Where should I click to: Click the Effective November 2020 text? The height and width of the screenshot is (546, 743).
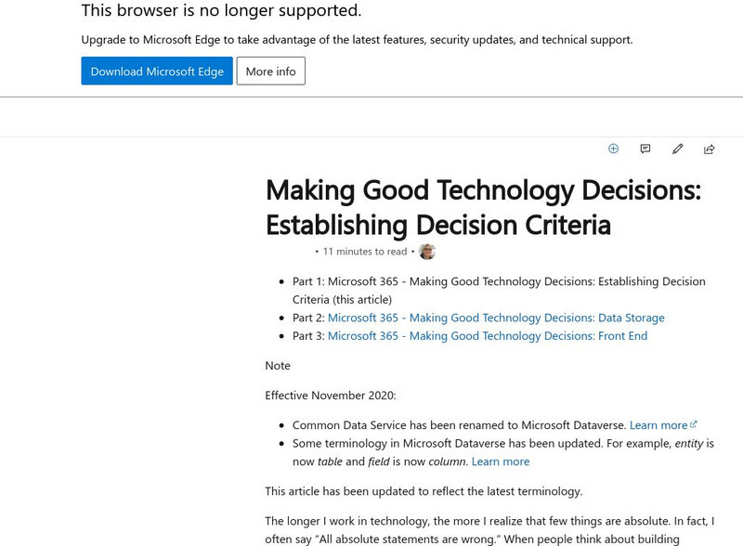coord(330,396)
